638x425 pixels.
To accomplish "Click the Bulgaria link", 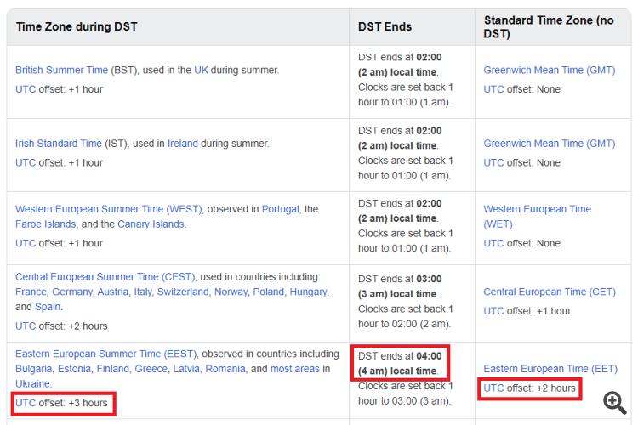I will coord(33,369).
